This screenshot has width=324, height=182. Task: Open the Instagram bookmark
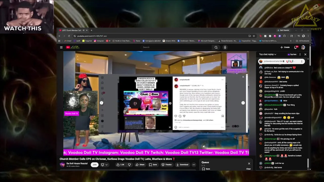(99, 41)
